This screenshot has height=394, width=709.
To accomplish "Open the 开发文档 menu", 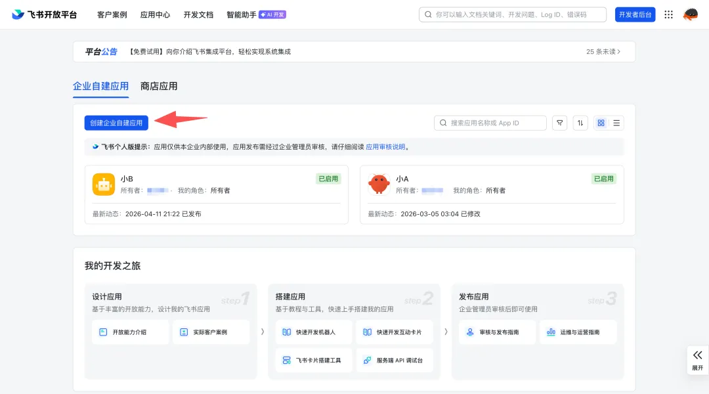I will coord(198,14).
